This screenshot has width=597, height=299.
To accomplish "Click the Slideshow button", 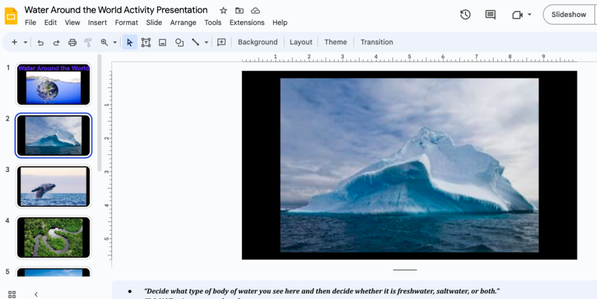I will [x=568, y=15].
